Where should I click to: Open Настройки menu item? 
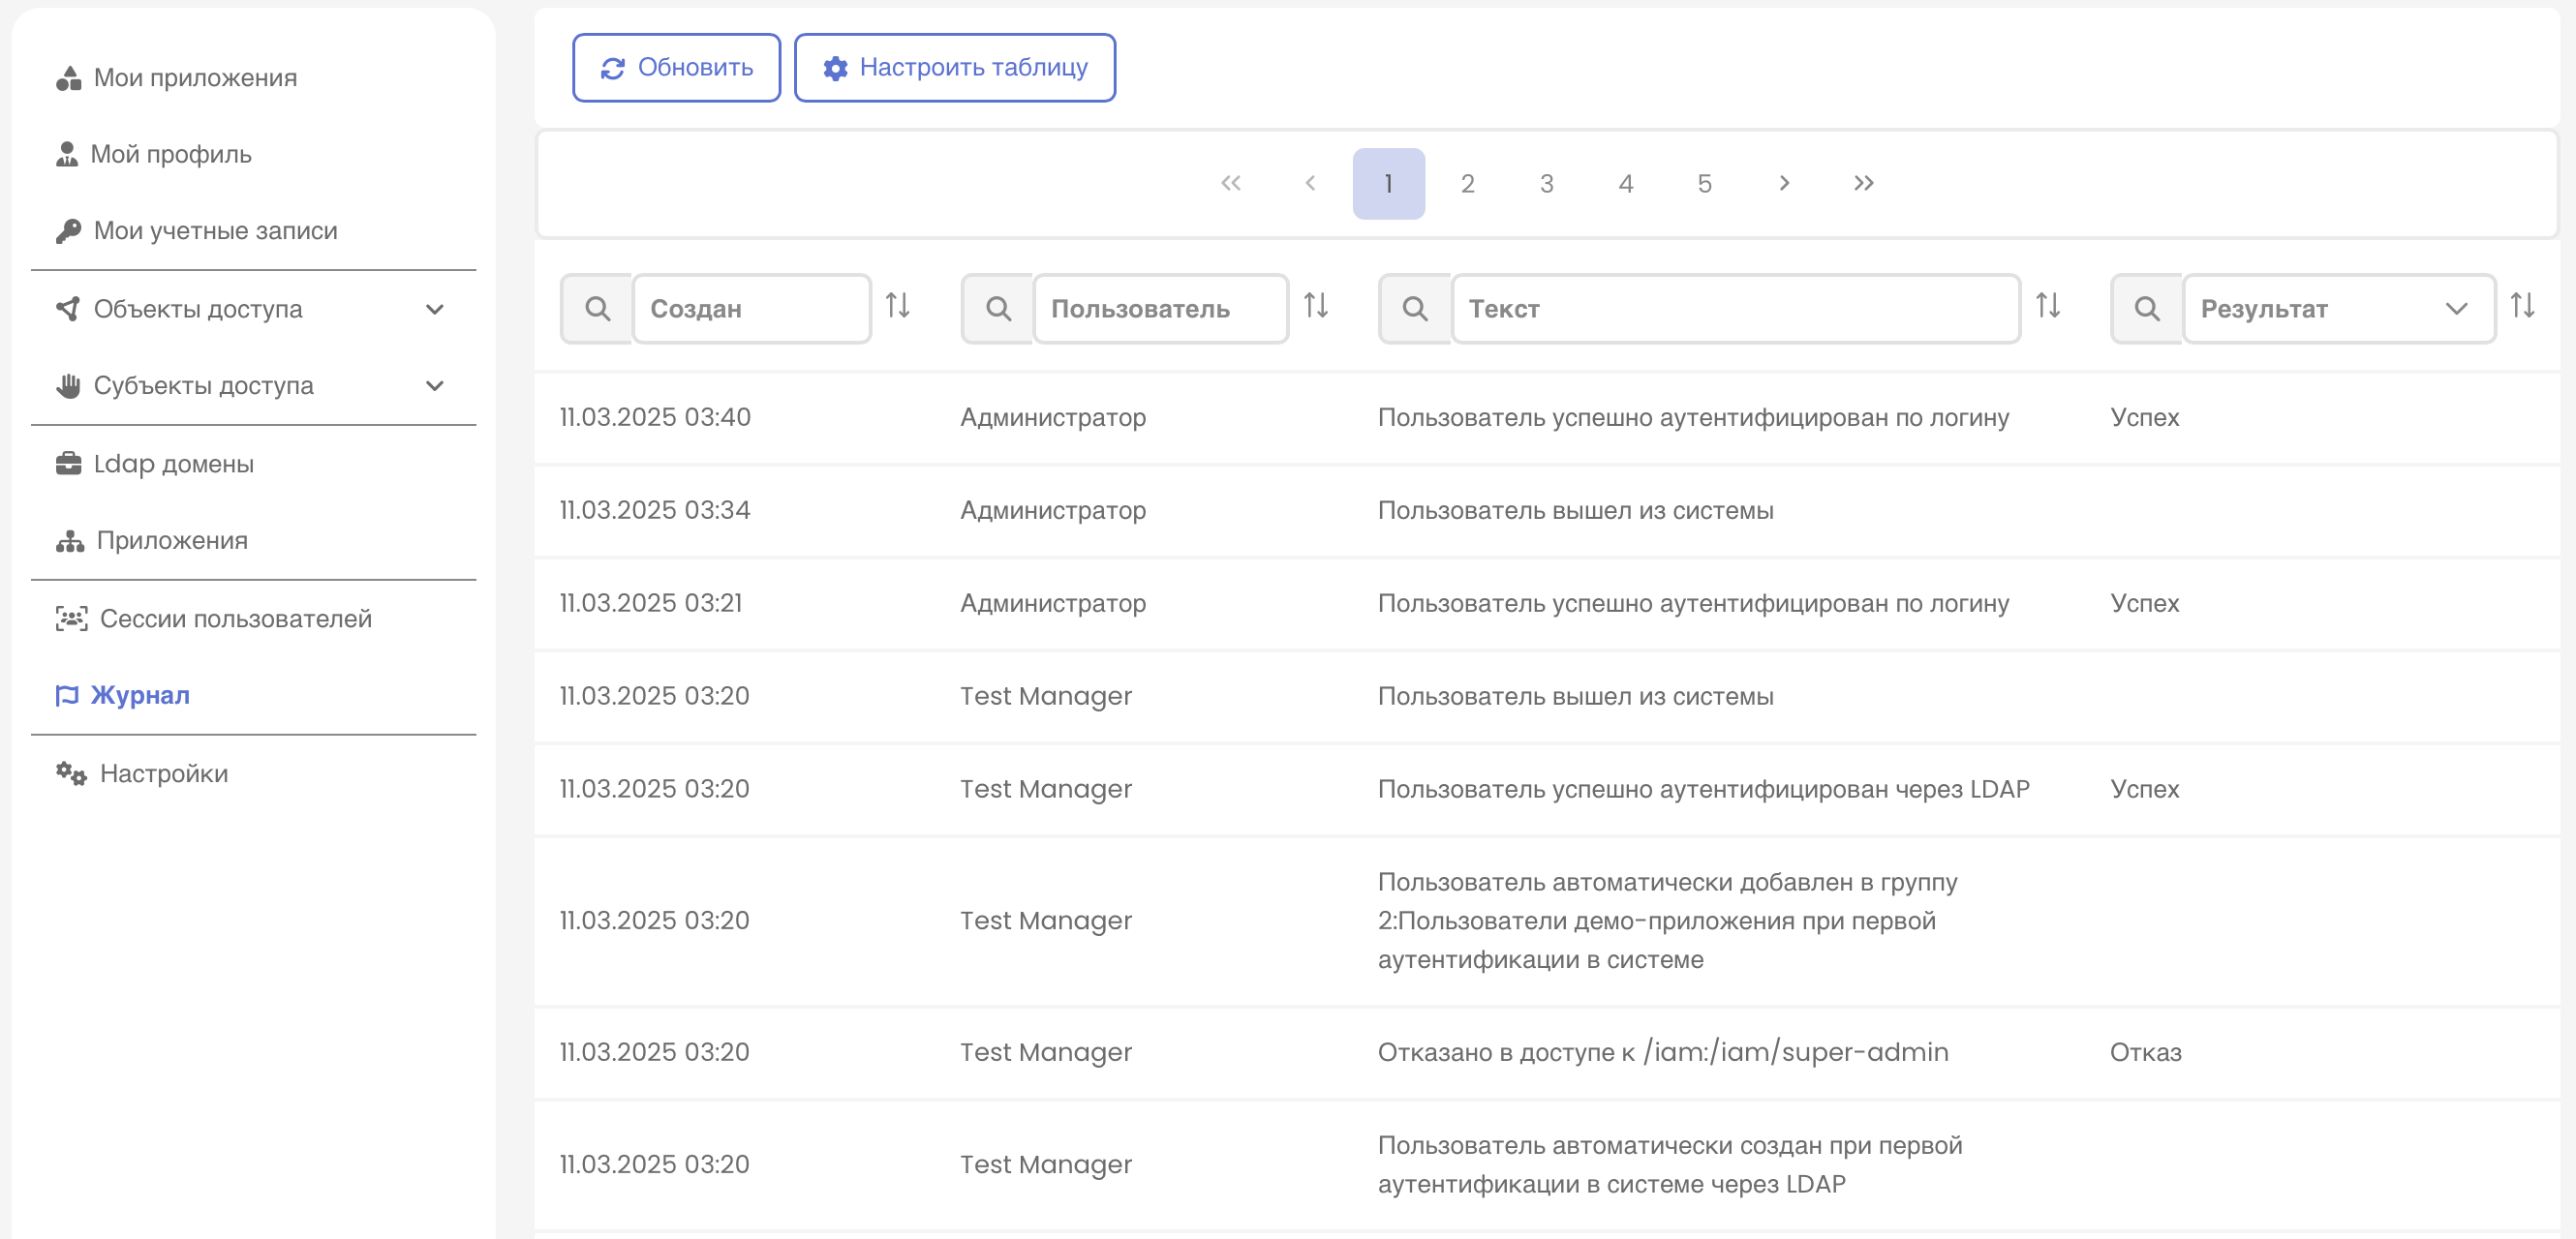(x=254, y=773)
